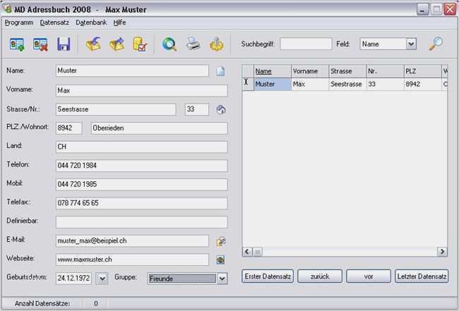Click the send e-mail icon beside E-Mail field

[x=221, y=241]
